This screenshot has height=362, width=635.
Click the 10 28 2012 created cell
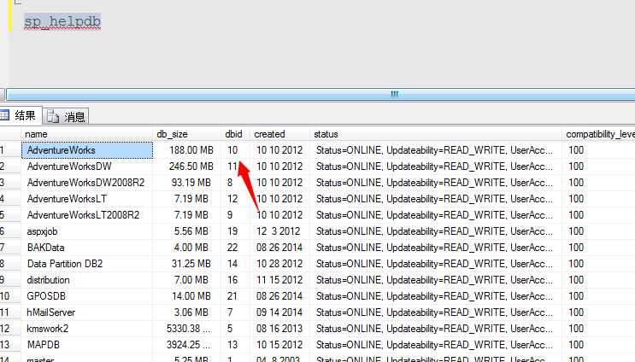[279, 264]
